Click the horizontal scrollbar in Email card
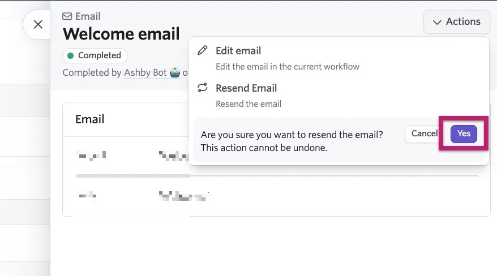497x276 pixels. click(x=133, y=176)
